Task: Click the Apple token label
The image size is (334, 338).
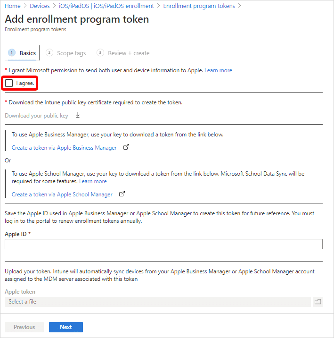Action: [x=20, y=292]
